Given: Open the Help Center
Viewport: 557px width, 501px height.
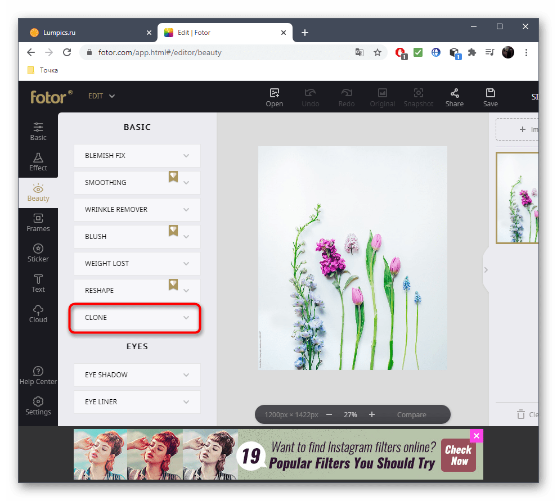Looking at the screenshot, I should [x=38, y=375].
